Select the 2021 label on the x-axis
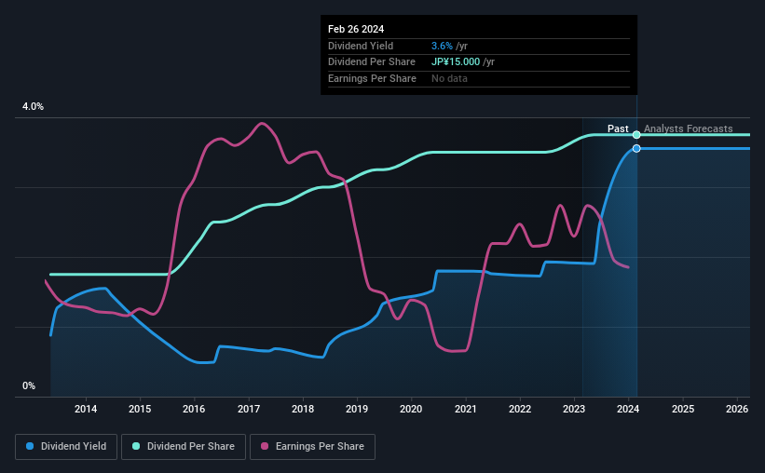This screenshot has height=473, width=765. pos(466,409)
